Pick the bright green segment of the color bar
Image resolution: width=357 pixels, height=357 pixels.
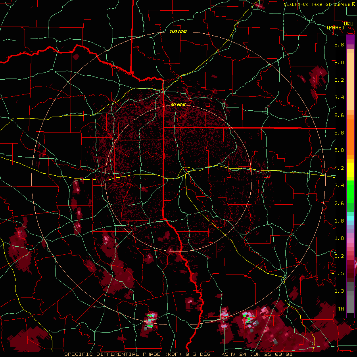(350, 192)
